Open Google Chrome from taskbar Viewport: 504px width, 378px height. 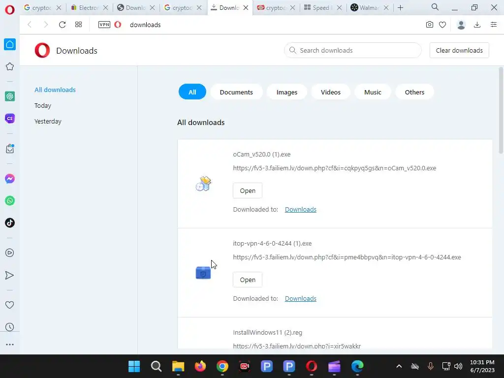point(222,366)
